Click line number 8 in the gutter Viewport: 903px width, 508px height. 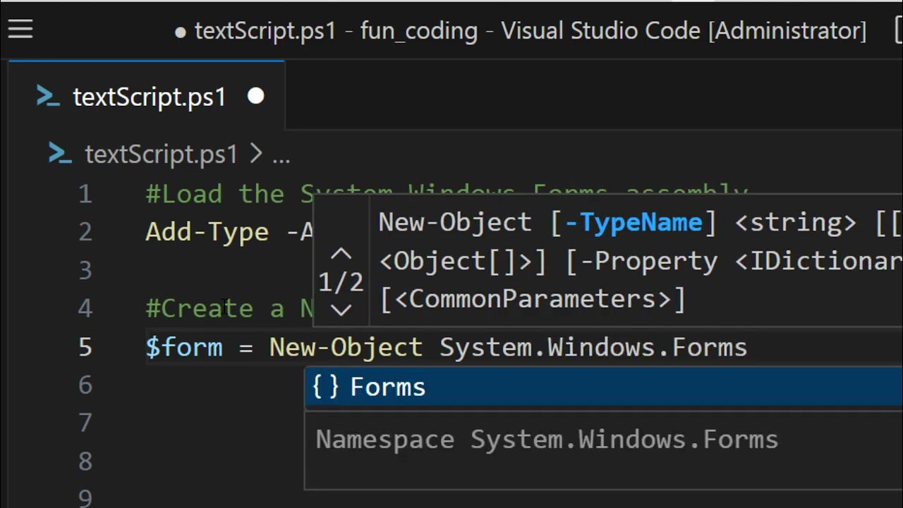point(85,461)
